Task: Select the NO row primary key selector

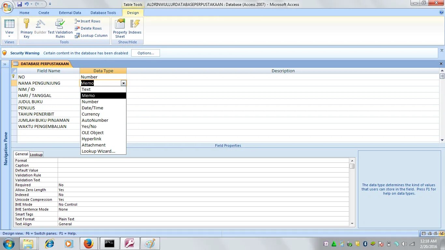Action: (14, 77)
